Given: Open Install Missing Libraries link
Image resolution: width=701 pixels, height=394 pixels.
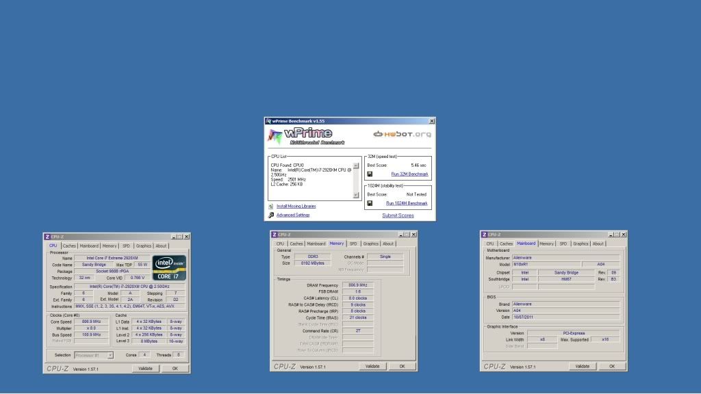Looking at the screenshot, I should point(296,207).
